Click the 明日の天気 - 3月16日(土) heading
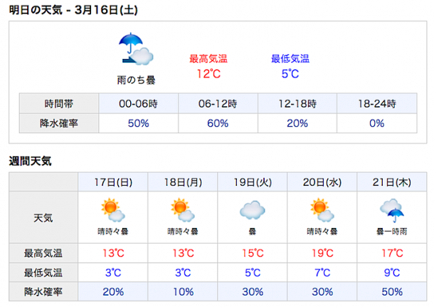This screenshot has height=307, width=434. click(73, 10)
